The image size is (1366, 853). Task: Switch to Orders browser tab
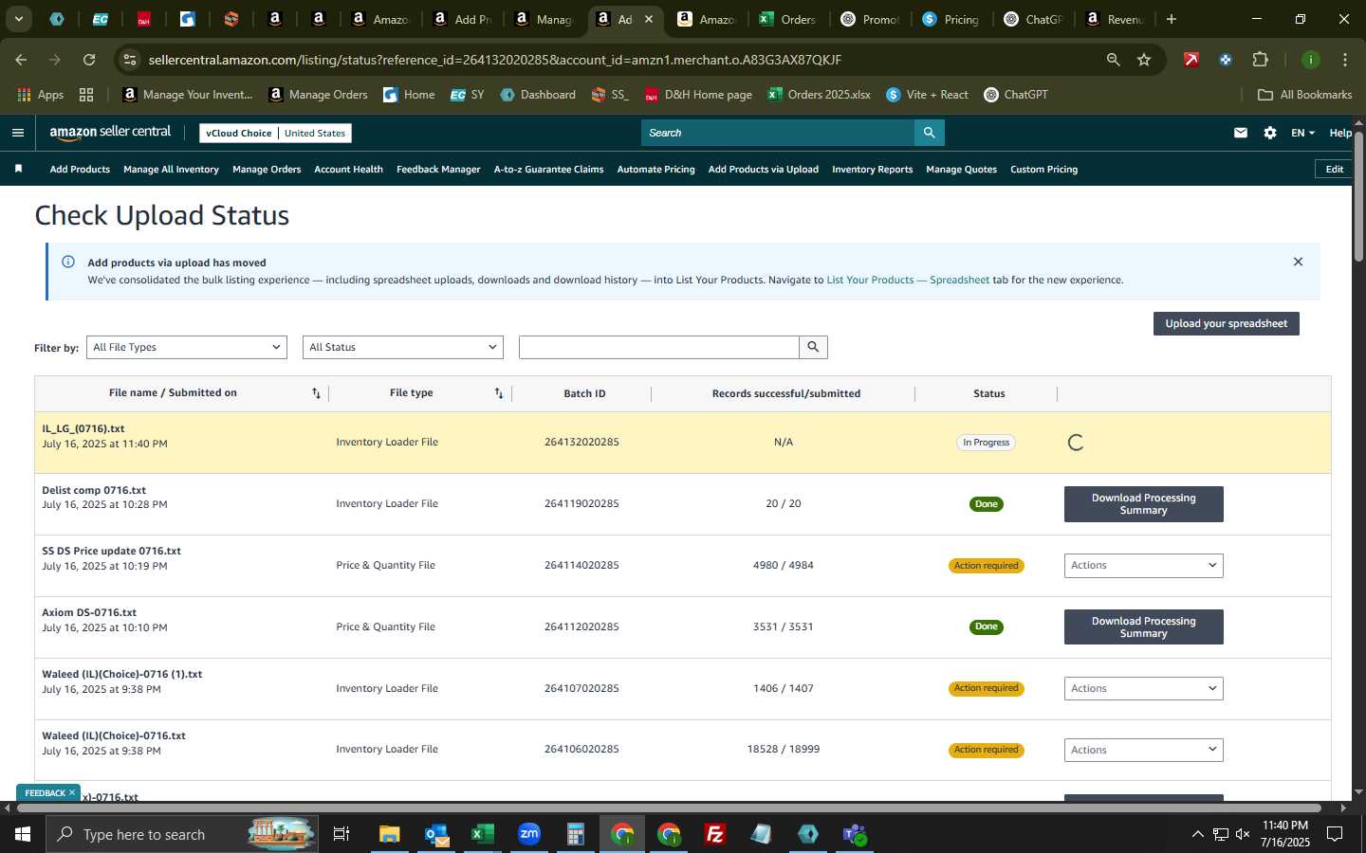(787, 19)
